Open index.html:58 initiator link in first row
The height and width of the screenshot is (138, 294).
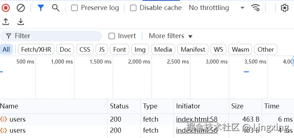click(x=197, y=119)
